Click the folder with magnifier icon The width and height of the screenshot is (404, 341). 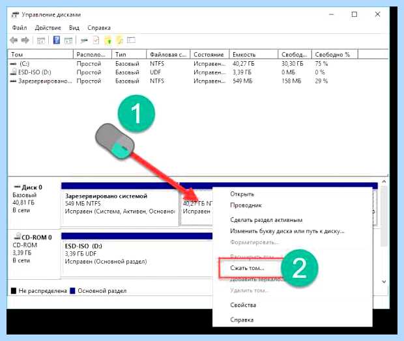click(x=120, y=40)
